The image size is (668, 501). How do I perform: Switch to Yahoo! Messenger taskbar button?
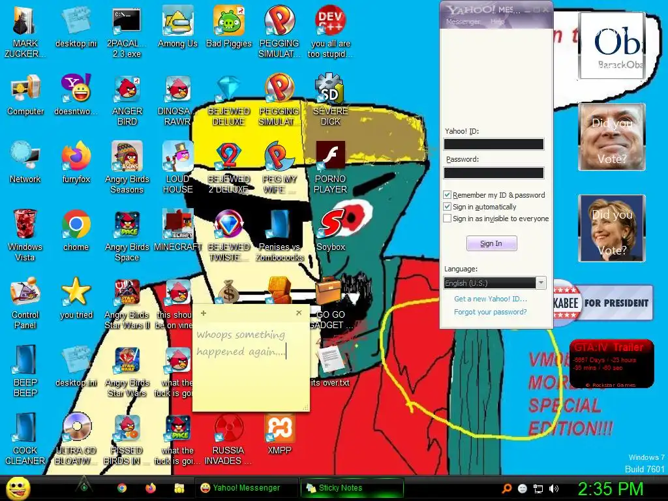pyautogui.click(x=246, y=488)
